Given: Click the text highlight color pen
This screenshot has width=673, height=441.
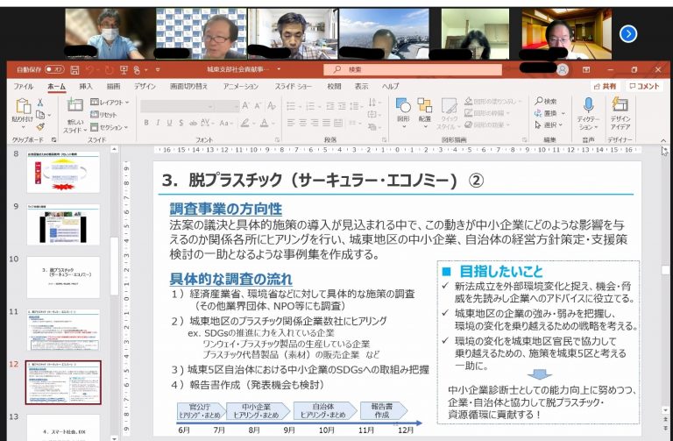Looking at the screenshot, I should (244, 124).
